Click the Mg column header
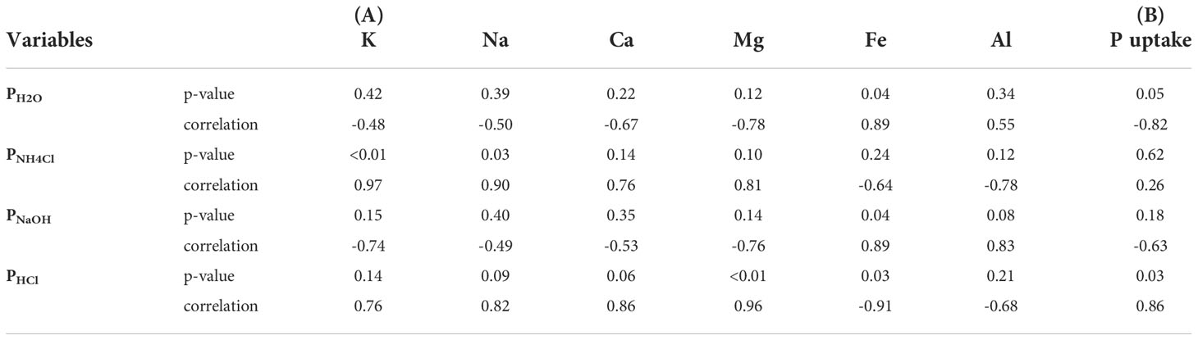This screenshot has height=340, width=1198. (x=749, y=40)
